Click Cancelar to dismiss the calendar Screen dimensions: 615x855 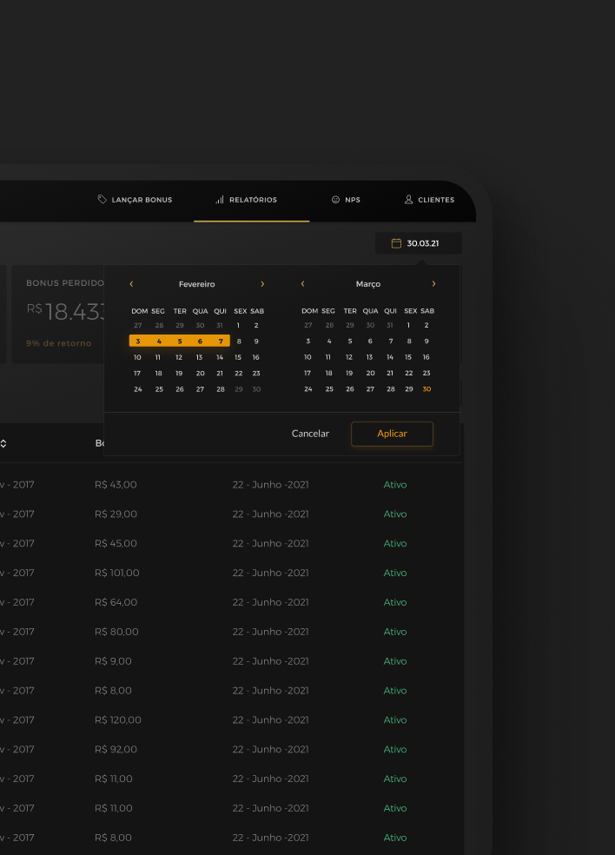(x=310, y=434)
